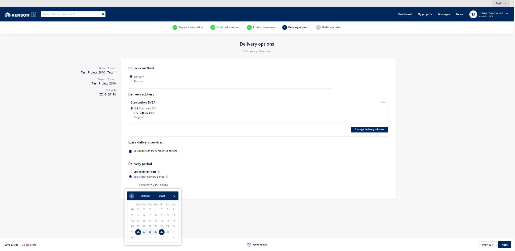Image resolution: width=515 pixels, height=251 pixels.
Task: Select the Pick up delivery method
Action: pos(131,82)
